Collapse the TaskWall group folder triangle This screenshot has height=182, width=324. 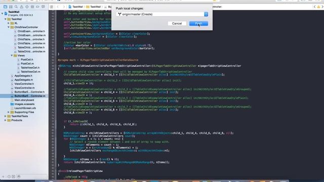tap(6, 19)
